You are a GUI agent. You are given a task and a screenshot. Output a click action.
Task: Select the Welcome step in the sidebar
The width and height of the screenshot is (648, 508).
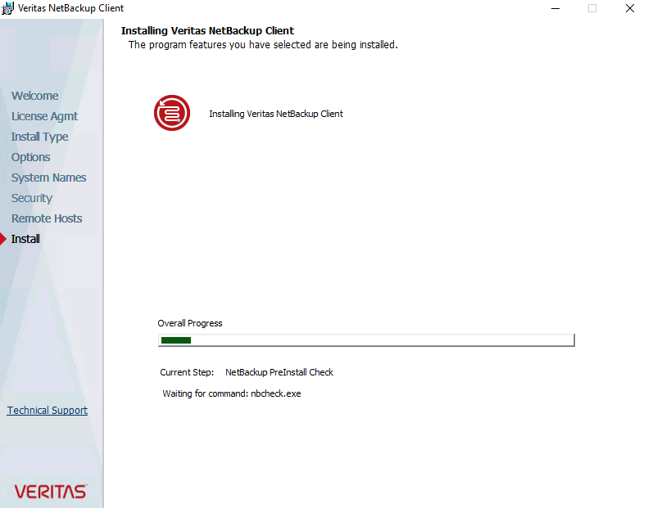(34, 96)
